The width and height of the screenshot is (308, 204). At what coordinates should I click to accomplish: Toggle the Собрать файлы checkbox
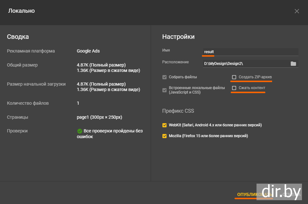(x=164, y=77)
